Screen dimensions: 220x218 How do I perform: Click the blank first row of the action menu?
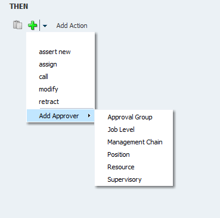(61, 39)
